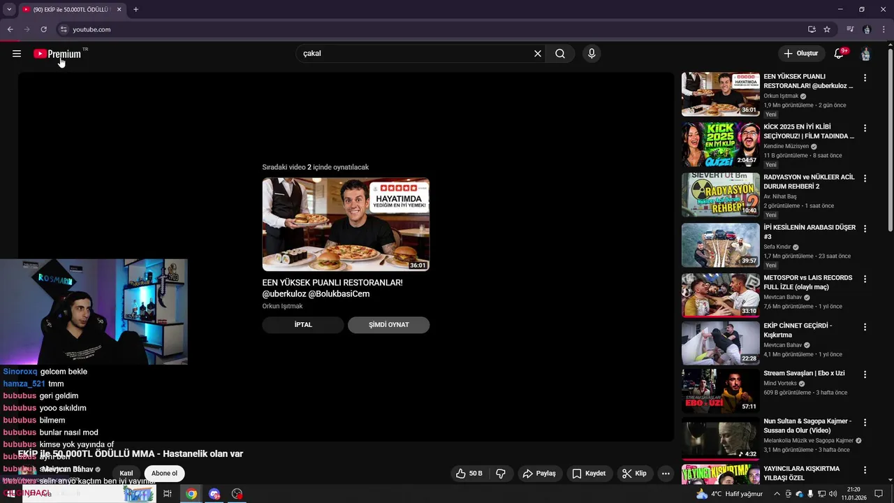Open Nun Sultan ve Sagopa Kajmer title

(807, 425)
